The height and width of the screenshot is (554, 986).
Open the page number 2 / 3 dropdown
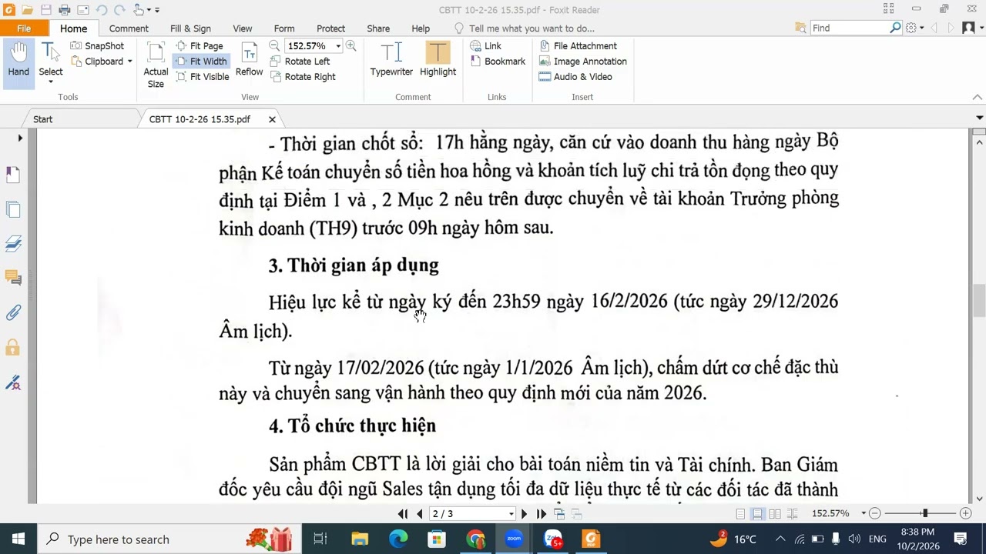511,514
